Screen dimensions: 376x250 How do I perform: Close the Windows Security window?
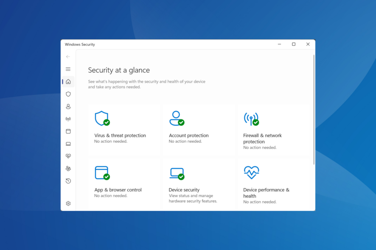pos(308,44)
